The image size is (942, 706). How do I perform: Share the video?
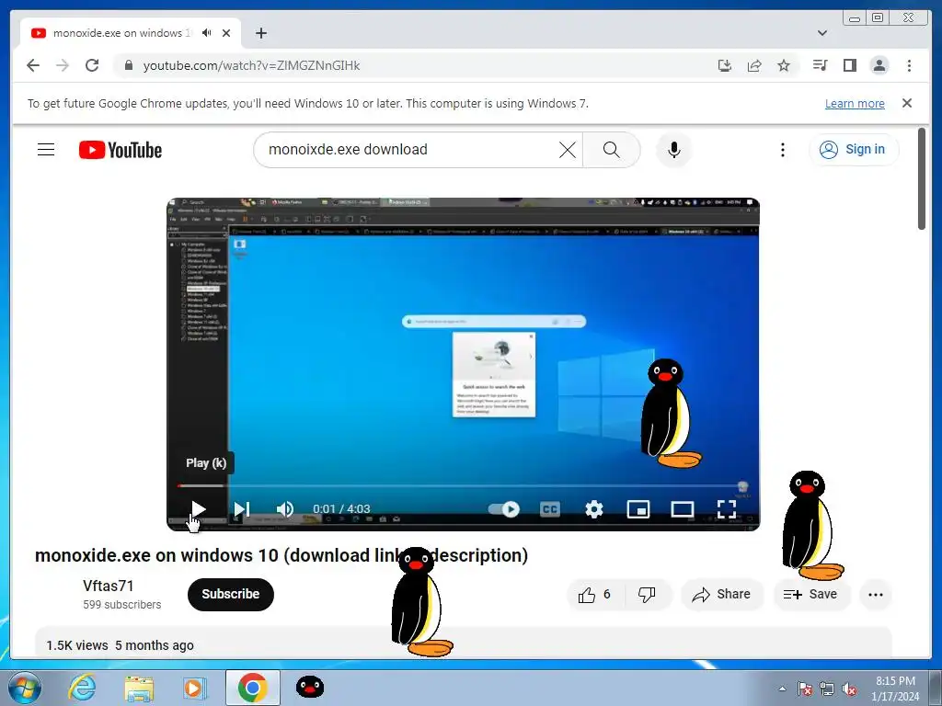click(x=722, y=595)
